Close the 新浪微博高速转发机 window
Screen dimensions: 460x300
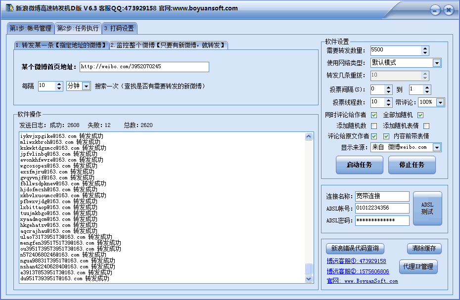click(x=449, y=10)
